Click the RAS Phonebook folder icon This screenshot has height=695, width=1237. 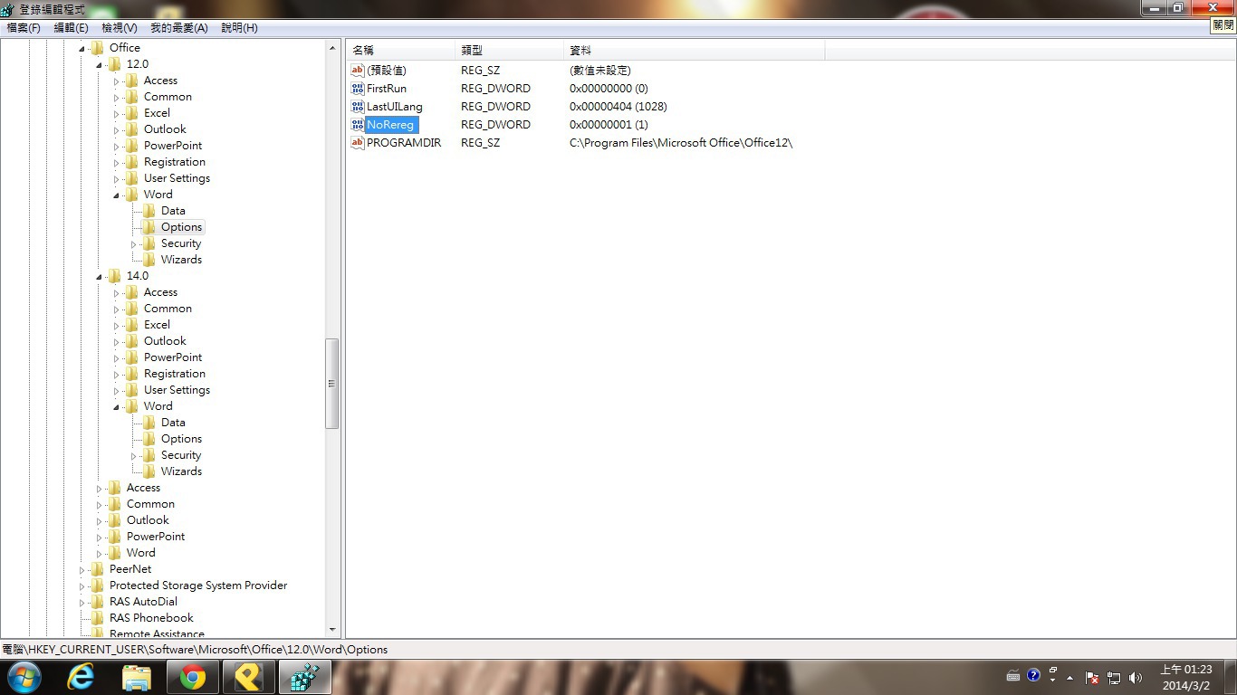98,618
